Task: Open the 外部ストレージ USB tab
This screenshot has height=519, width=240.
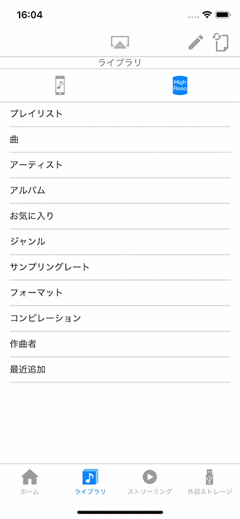Action: (x=210, y=482)
